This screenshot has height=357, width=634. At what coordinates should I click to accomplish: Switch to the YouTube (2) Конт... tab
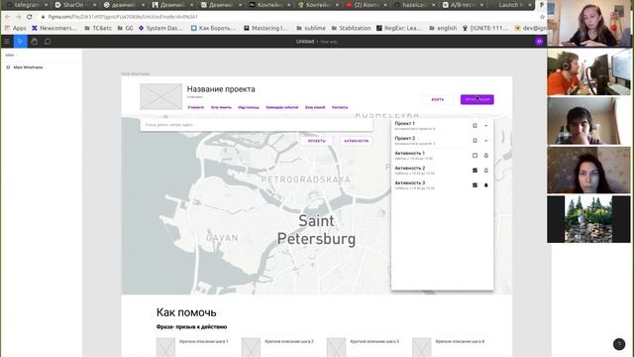(365, 5)
